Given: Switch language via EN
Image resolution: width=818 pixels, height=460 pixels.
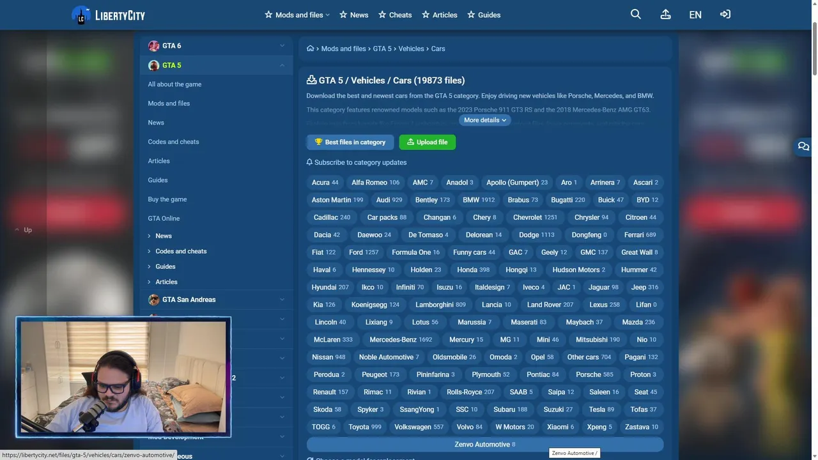Looking at the screenshot, I should (x=695, y=15).
